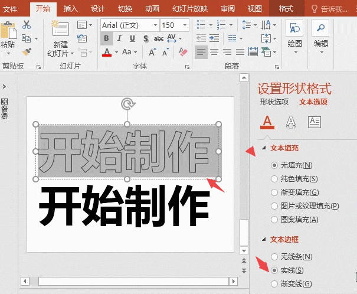Decrease list indent level
357x294 pixels.
(201, 38)
